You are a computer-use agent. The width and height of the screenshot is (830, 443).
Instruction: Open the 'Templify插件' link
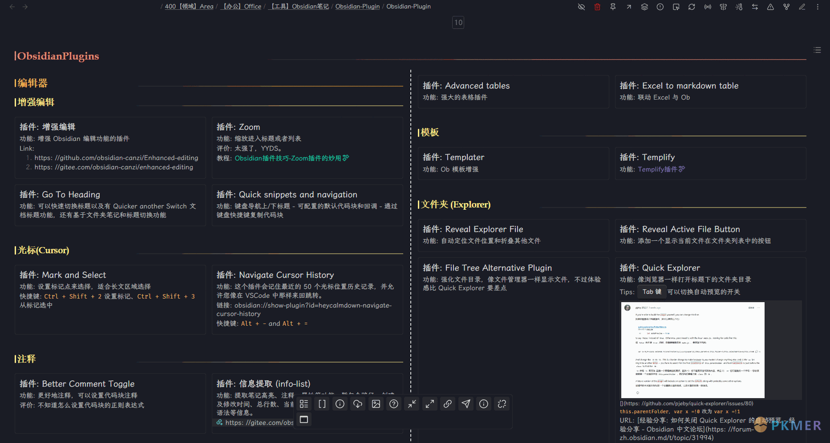pos(661,169)
